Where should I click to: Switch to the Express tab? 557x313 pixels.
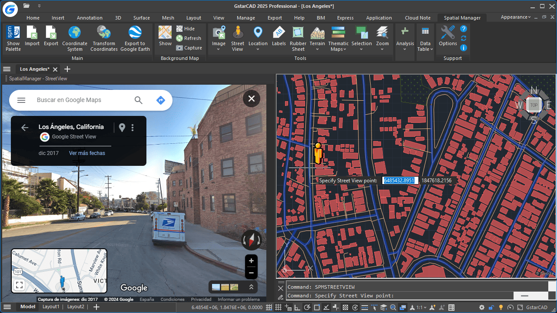point(345,18)
